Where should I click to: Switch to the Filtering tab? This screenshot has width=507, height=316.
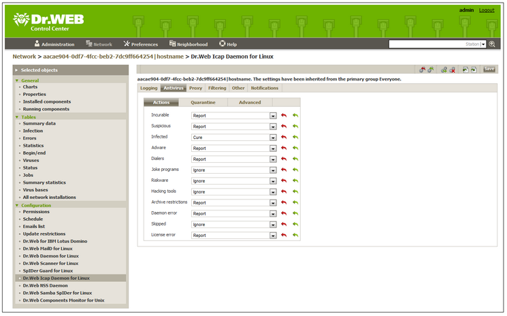click(x=217, y=88)
